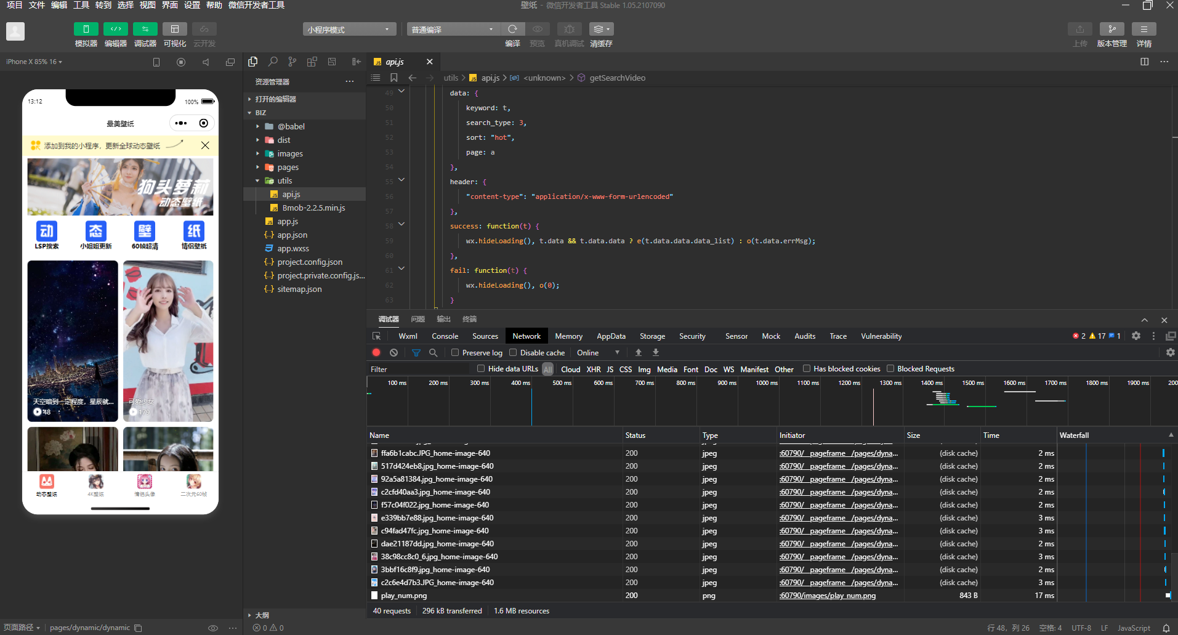Screen dimensions: 1178x635
Task: Open the Online throttling dropdown
Action: tap(598, 353)
